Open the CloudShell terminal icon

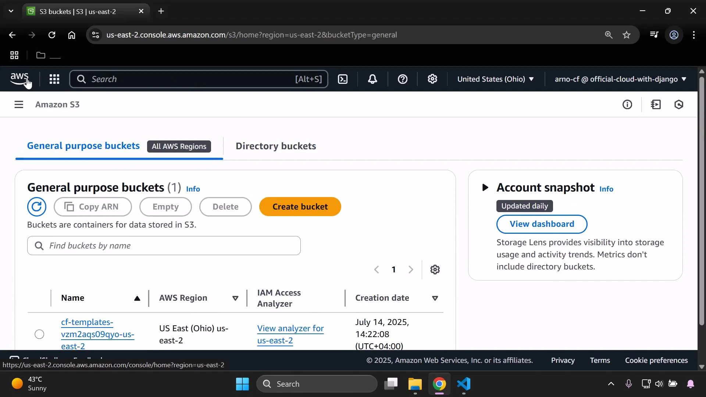point(343,79)
